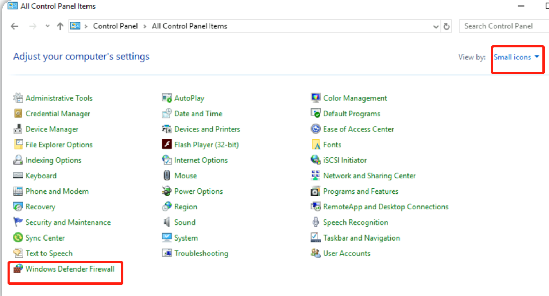Image resolution: width=549 pixels, height=296 pixels.
Task: Expand chevron before Control Panel breadcrumb
Action: click(86, 26)
